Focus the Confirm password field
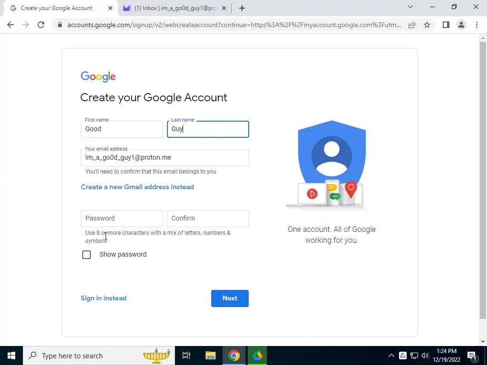 tap(208, 219)
